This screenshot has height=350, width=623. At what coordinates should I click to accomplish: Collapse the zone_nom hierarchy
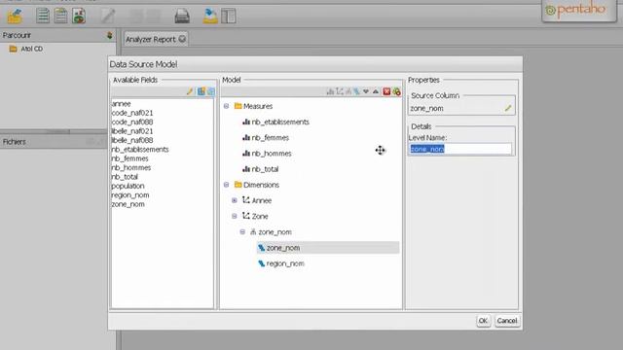tap(242, 231)
